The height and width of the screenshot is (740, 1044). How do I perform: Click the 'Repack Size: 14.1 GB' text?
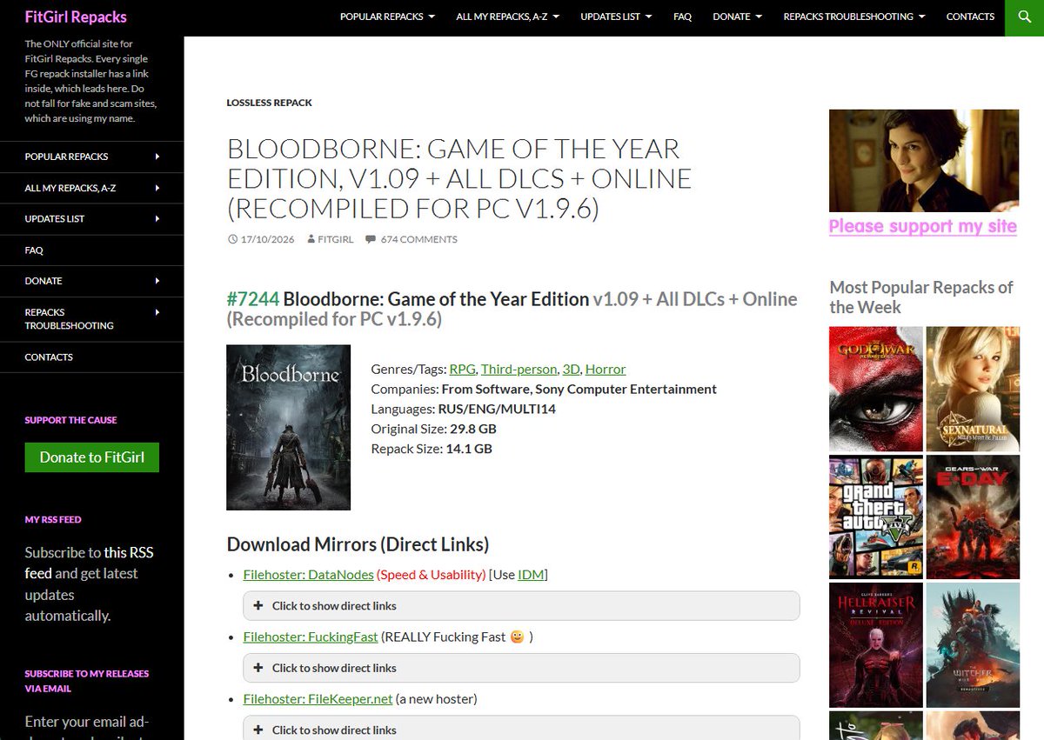point(432,449)
